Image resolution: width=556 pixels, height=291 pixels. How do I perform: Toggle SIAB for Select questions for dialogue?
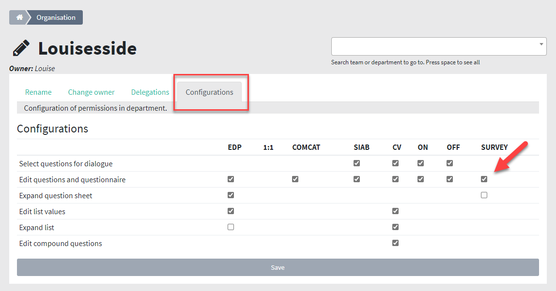357,163
